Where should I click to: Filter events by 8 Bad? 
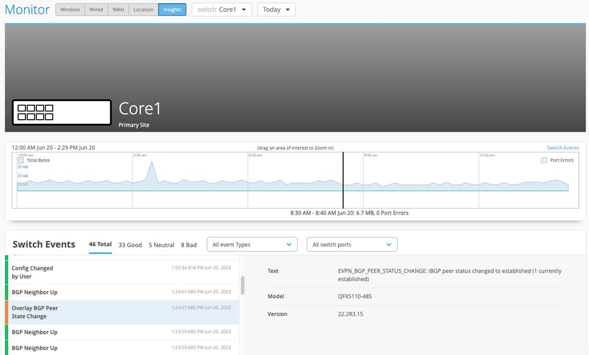(189, 245)
